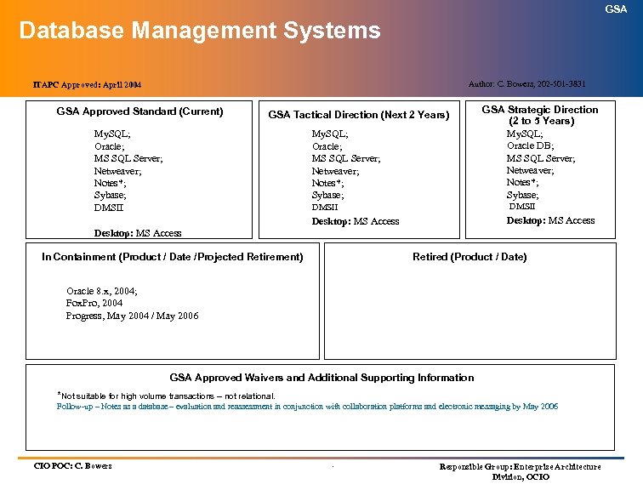The image size is (643, 490).
Task: Select 'MS SQL Server;' in Tactical Direction box
Action: [346, 159]
